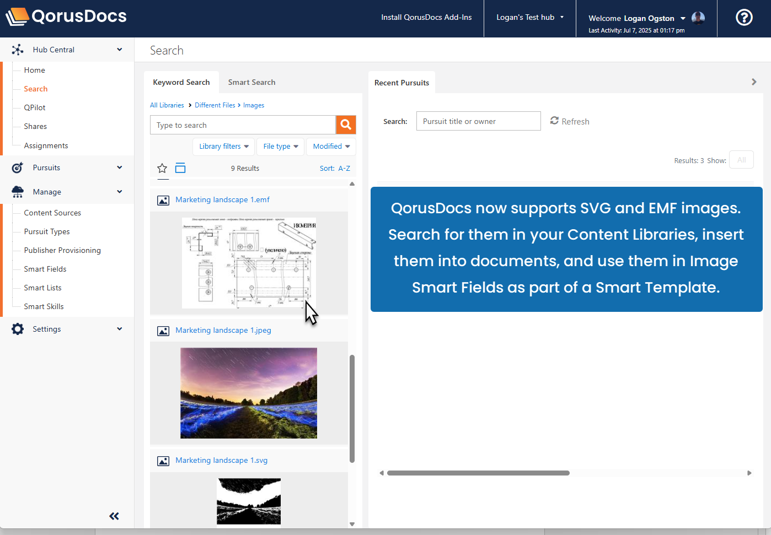Open the File type dropdown
The image size is (771, 535).
pos(280,147)
